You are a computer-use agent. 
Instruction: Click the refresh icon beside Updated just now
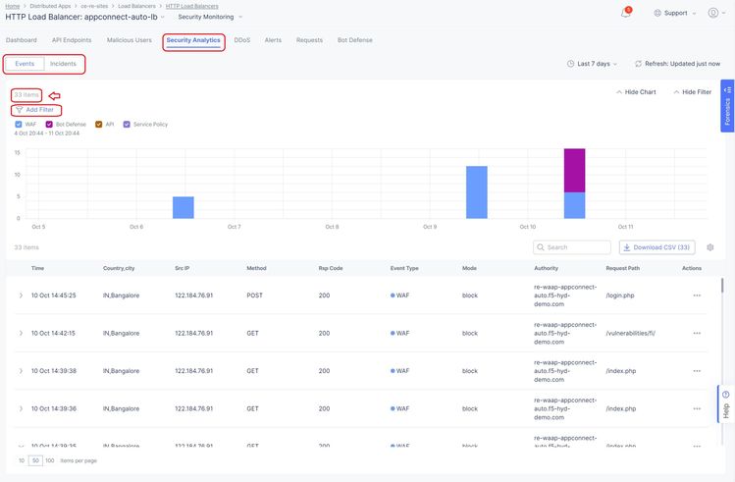coord(639,64)
